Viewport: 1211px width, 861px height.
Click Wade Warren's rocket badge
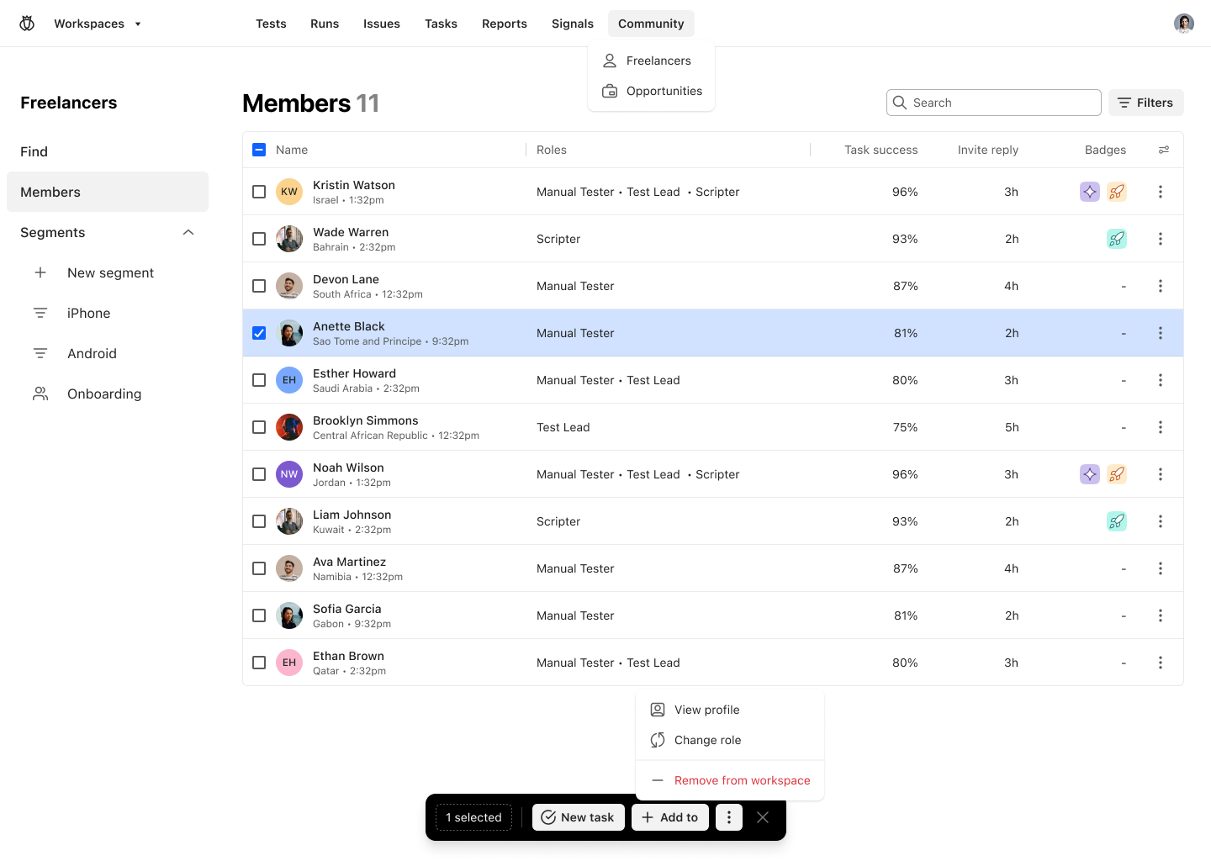[1117, 238]
